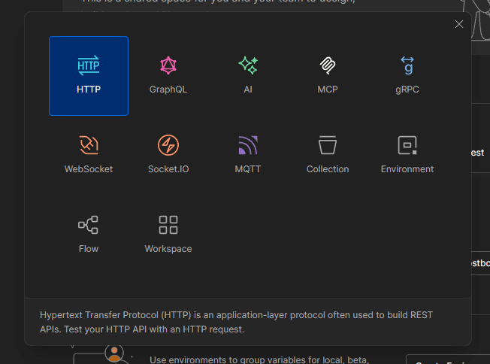Pick the AI sparkle icon

tap(248, 65)
